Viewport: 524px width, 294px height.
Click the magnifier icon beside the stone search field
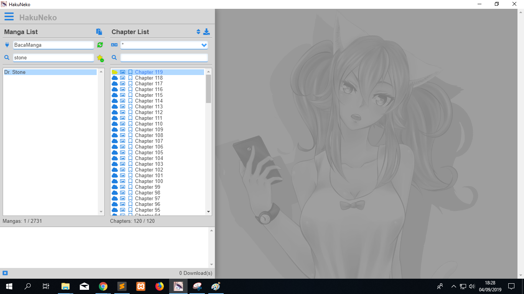[x=7, y=58]
